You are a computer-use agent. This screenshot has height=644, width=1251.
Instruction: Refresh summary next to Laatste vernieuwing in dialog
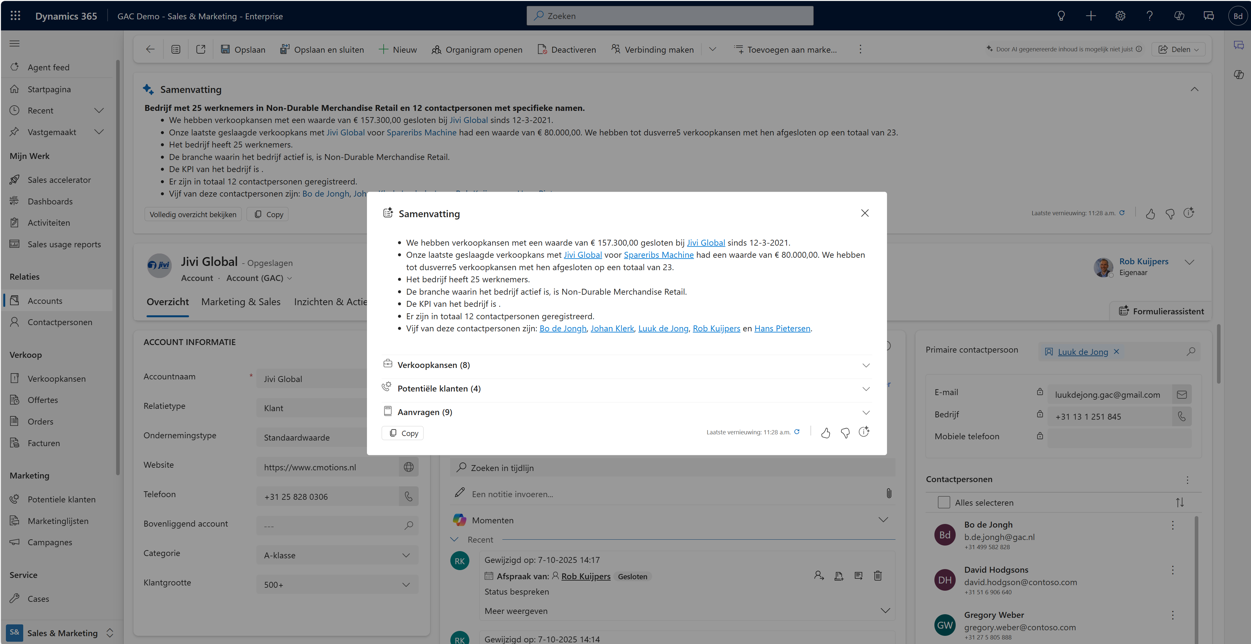[797, 432]
